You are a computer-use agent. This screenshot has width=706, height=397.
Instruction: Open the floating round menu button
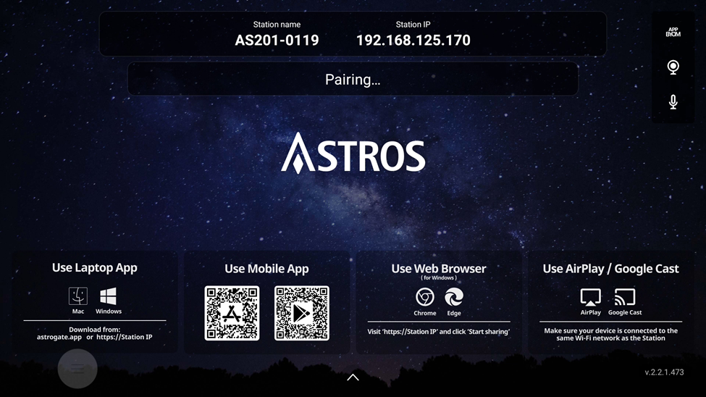point(77,369)
